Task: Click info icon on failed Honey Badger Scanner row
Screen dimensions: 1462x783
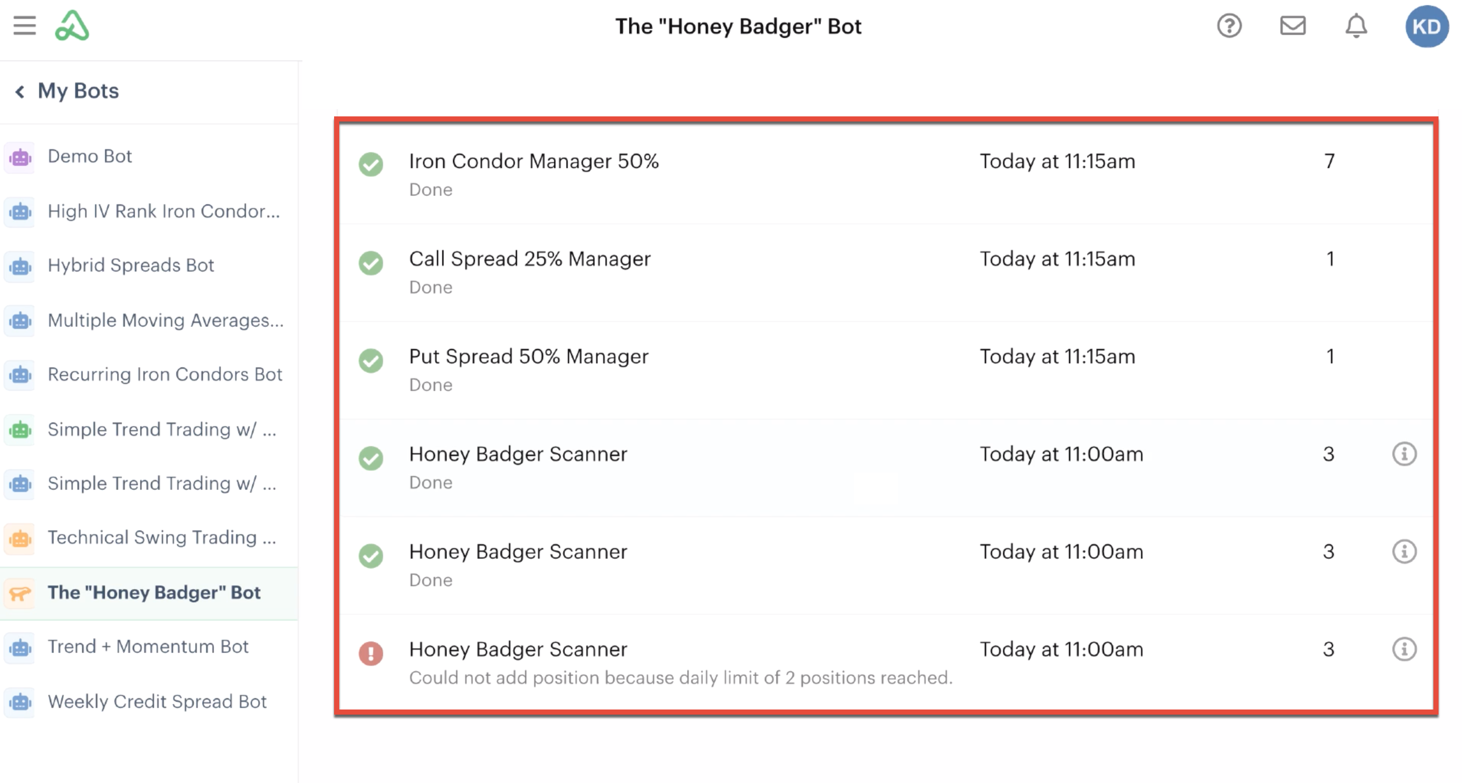Action: 1404,649
